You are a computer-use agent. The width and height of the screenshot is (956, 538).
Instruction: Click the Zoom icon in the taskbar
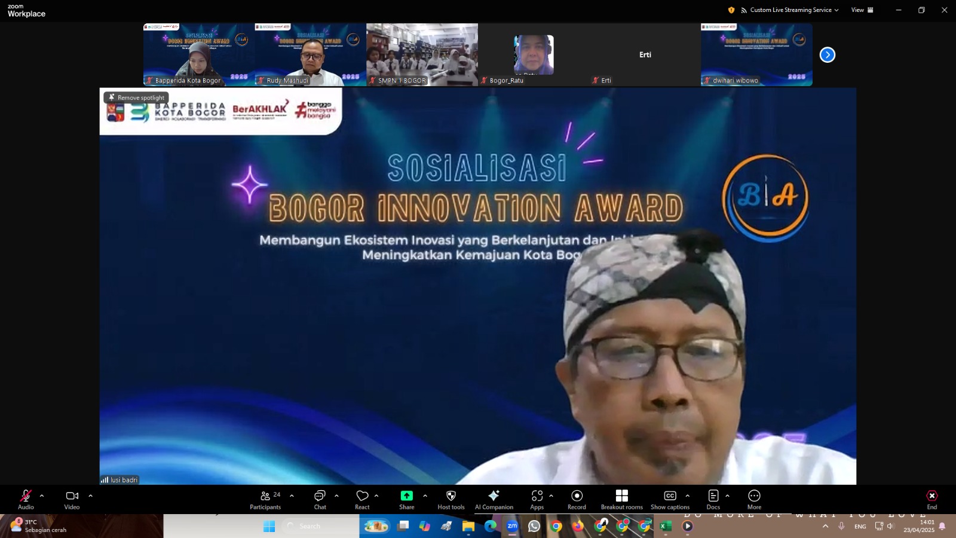click(x=512, y=526)
